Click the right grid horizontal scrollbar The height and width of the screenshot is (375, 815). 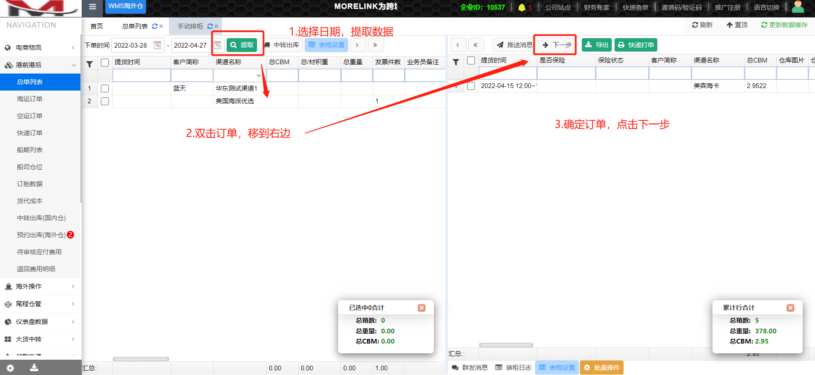pos(506,345)
